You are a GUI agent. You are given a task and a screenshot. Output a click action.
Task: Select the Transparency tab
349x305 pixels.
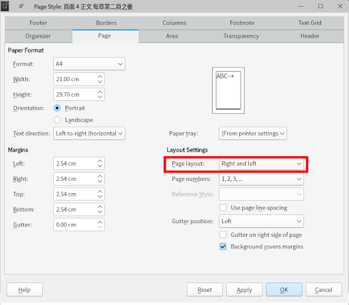tap(241, 36)
